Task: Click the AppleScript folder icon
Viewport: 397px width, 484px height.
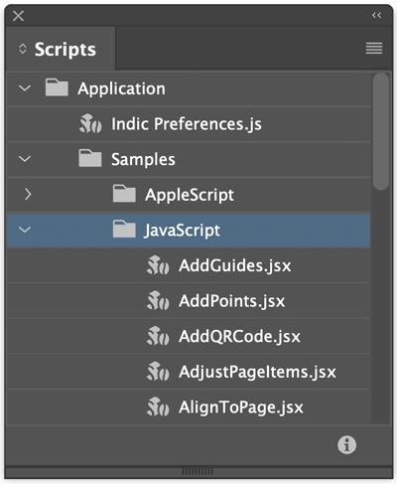Action: pyautogui.click(x=124, y=194)
